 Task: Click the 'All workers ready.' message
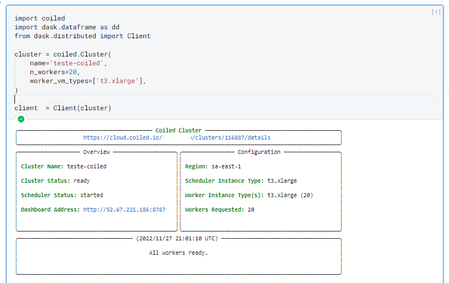pos(178,253)
